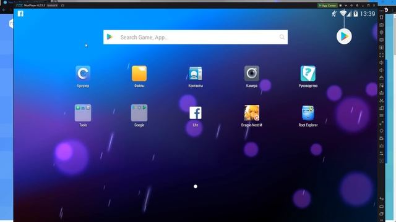Screen dimensions: 396x222
Task: Open NoxPlayer settings gear in title bar
Action: pos(357,6)
